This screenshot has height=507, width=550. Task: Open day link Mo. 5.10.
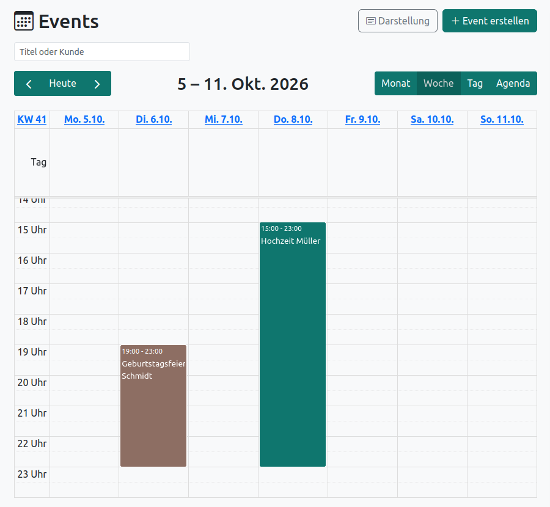(84, 120)
